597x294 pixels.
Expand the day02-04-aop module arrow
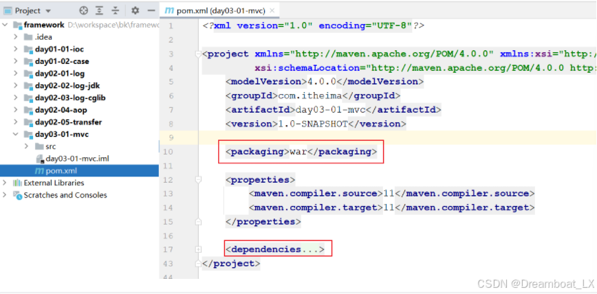[16, 110]
